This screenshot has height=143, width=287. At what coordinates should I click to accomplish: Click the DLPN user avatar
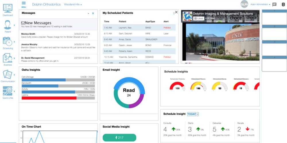(x=244, y=4)
